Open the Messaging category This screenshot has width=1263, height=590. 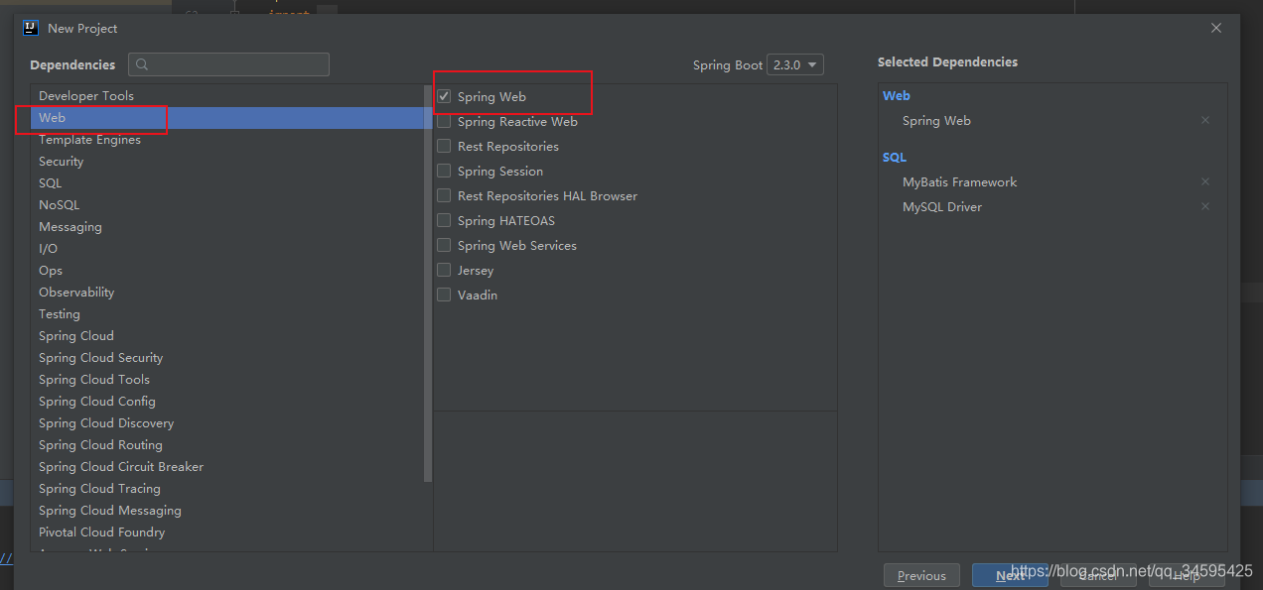(x=226, y=226)
